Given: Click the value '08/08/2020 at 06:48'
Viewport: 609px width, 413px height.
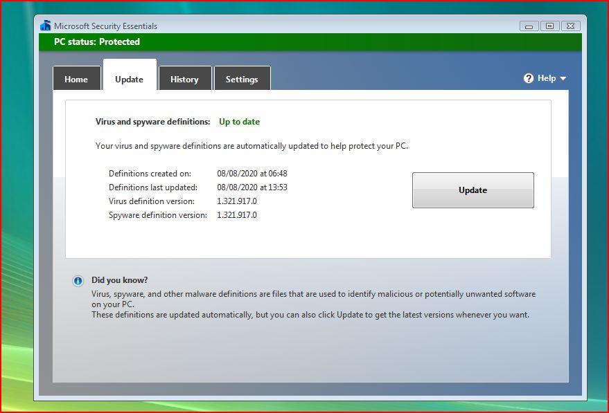Looking at the screenshot, I should 252,174.
